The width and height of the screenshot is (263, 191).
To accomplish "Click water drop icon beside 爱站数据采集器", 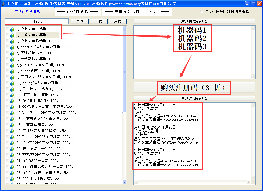I will tap(12, 59).
